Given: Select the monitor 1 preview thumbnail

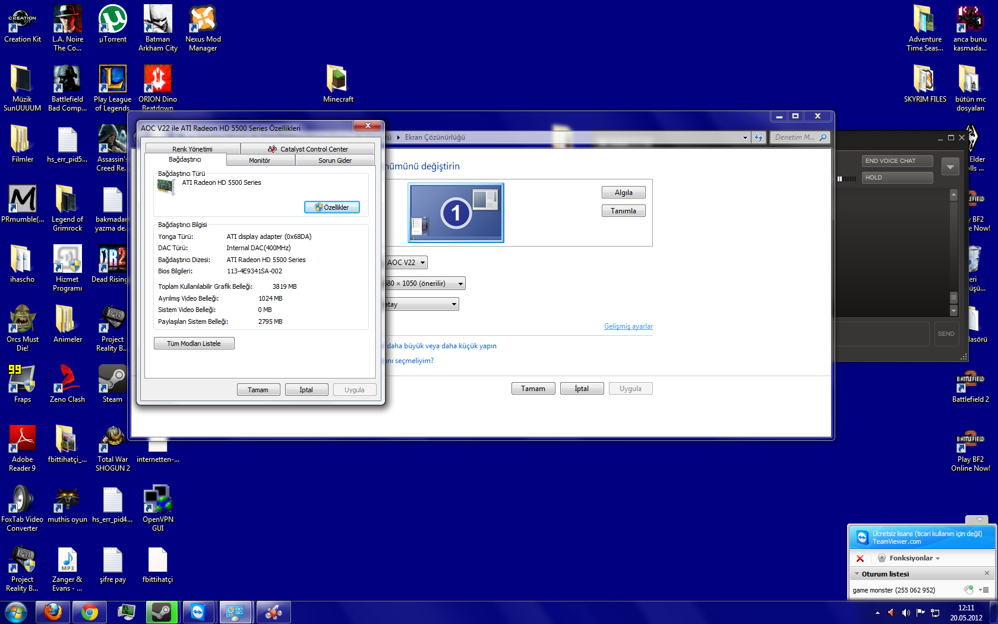Looking at the screenshot, I should [x=456, y=213].
